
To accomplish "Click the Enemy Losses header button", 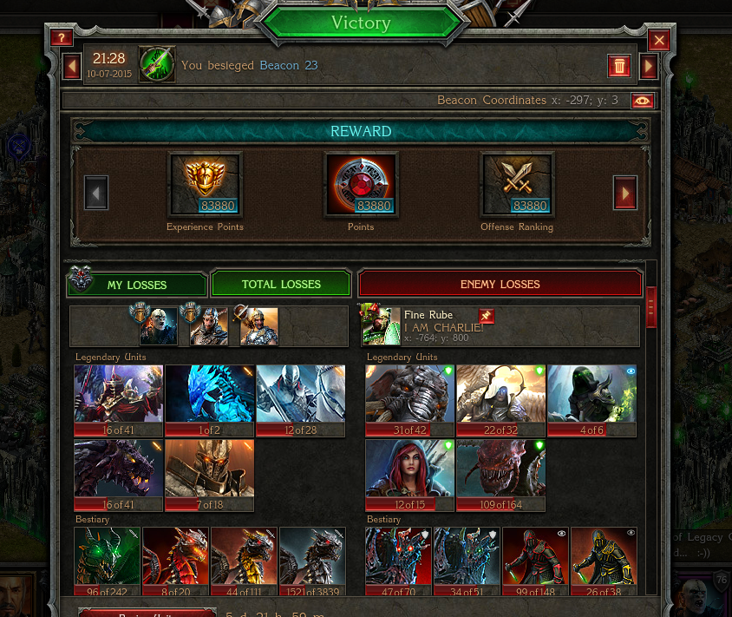I will click(500, 284).
